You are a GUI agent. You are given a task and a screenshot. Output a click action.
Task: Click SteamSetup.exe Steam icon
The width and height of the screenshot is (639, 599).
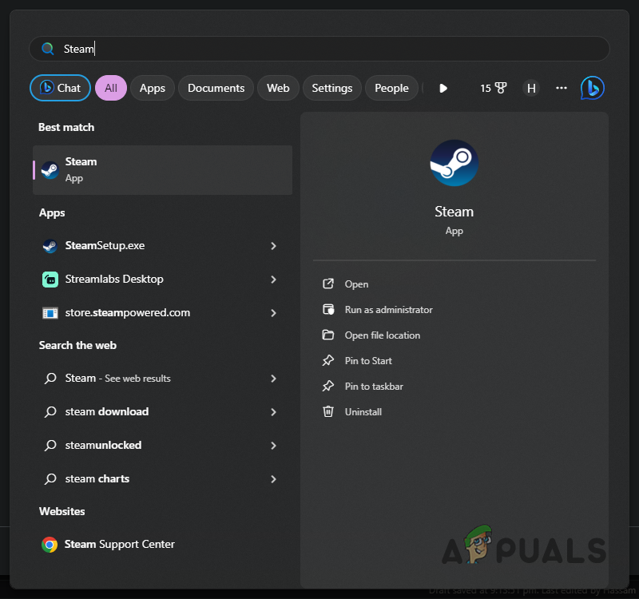point(50,246)
